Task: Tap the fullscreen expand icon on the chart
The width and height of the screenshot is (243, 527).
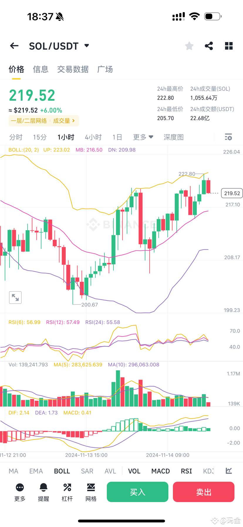Action: coord(15,297)
